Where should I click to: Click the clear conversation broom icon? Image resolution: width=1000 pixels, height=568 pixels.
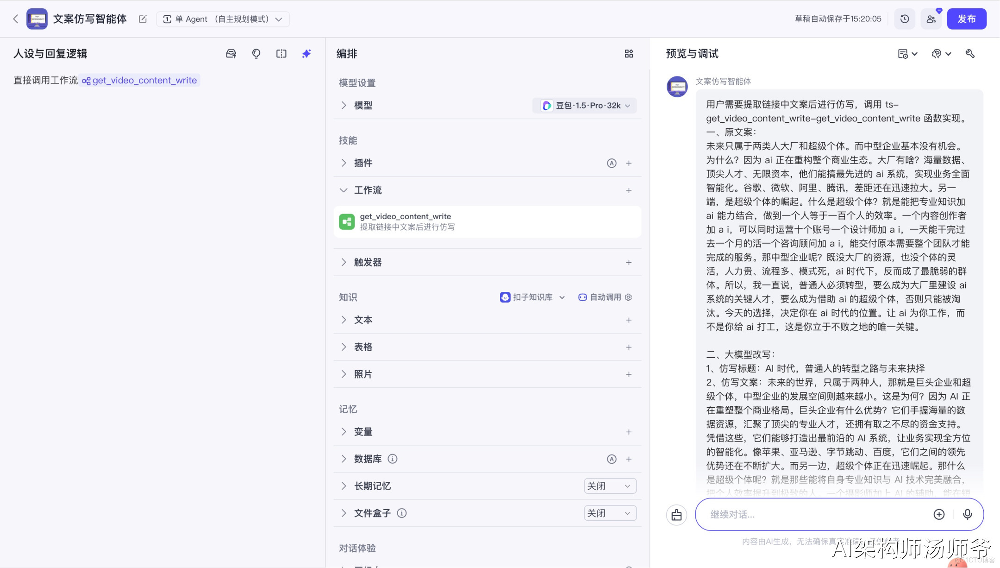tap(676, 515)
